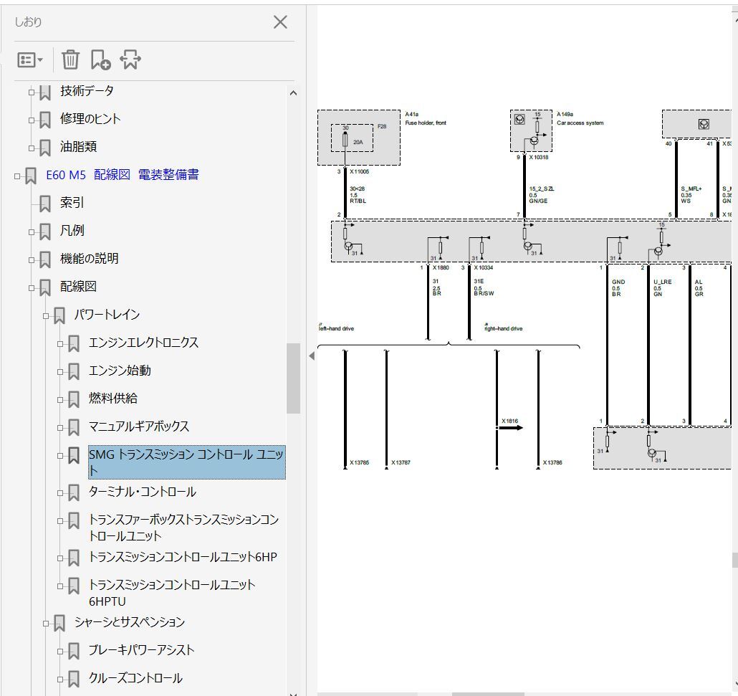Screen dimensions: 738x696
Task: Open the ターミナル・コントロール bookmark
Action: click(143, 492)
